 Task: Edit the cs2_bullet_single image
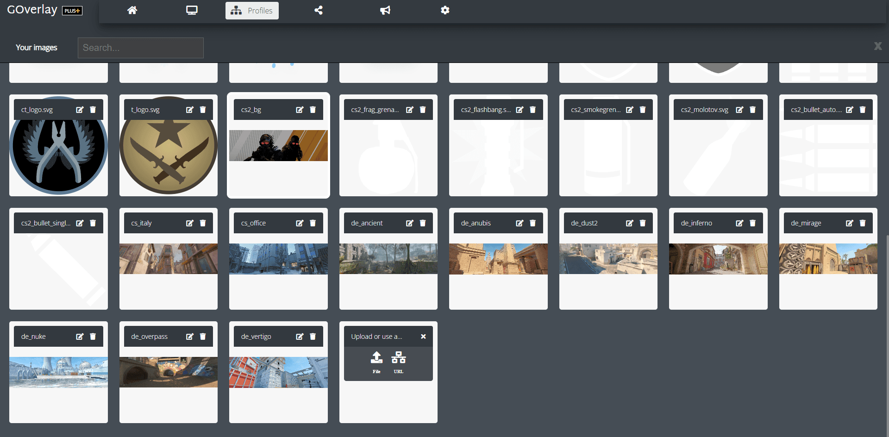pyautogui.click(x=80, y=223)
